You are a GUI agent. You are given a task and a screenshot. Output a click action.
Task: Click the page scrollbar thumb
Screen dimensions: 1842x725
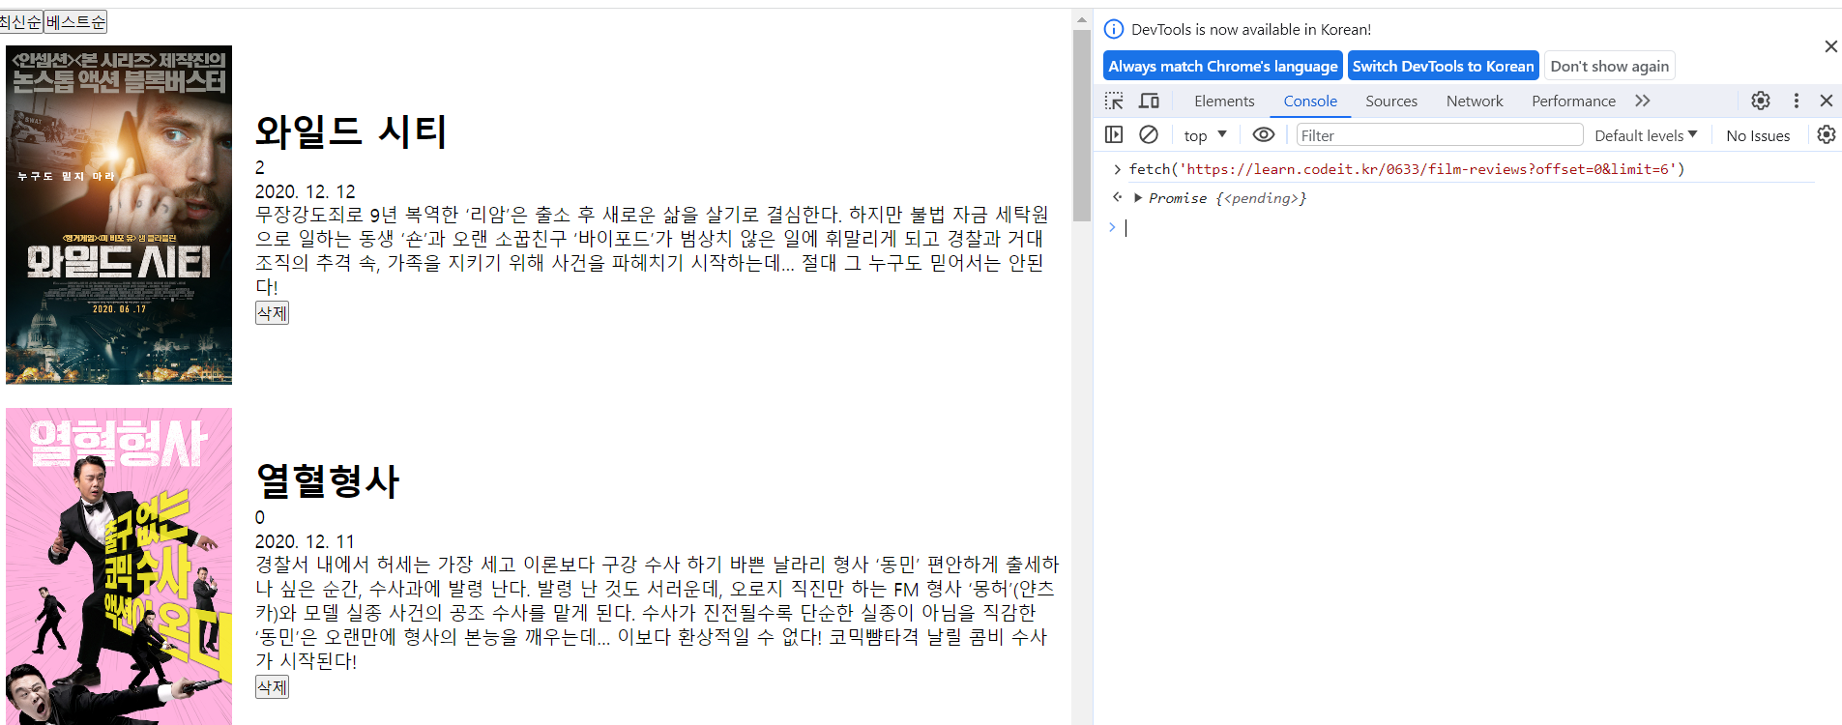click(1081, 126)
